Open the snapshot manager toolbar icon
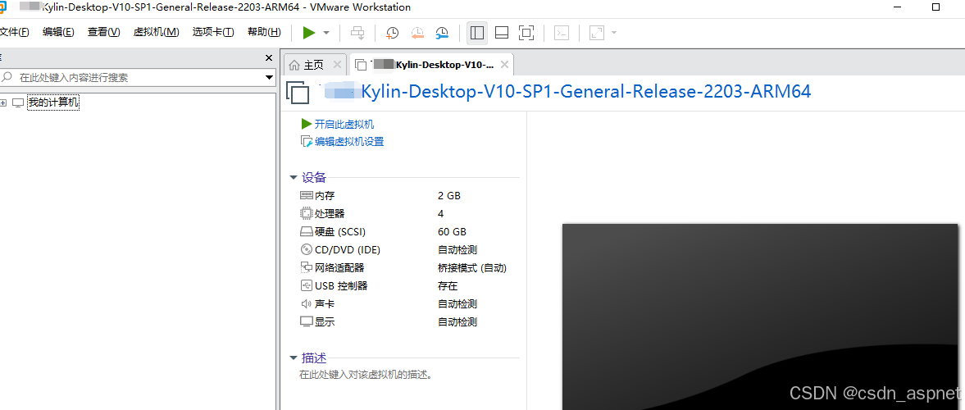 (442, 34)
